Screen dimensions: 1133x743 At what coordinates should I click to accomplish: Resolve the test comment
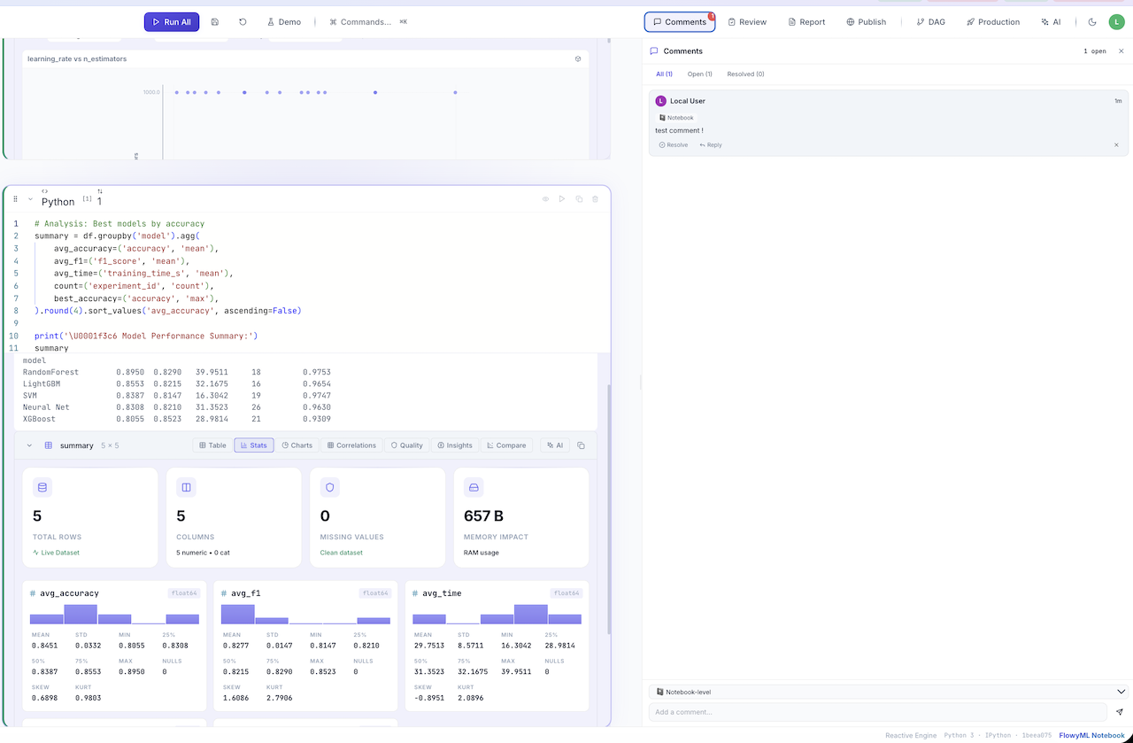pyautogui.click(x=673, y=145)
